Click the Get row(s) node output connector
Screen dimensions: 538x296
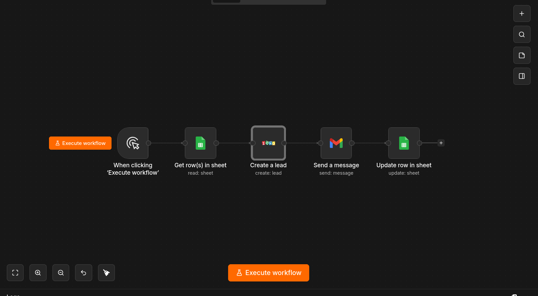(x=216, y=143)
